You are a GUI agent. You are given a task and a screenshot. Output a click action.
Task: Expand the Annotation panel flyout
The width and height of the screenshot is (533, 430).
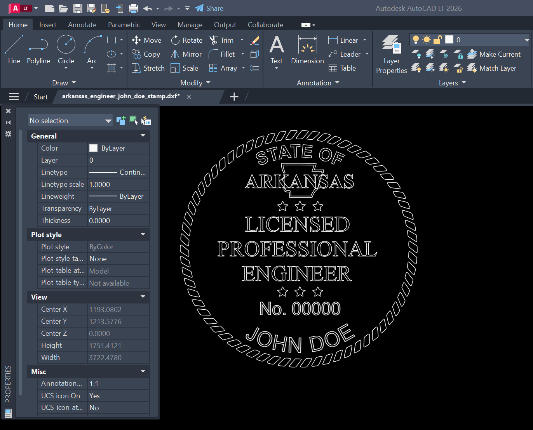coord(318,83)
